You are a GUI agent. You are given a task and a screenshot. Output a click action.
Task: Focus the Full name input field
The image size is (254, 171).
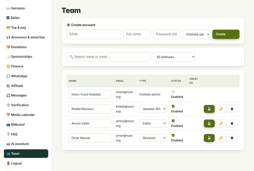coord(137,34)
